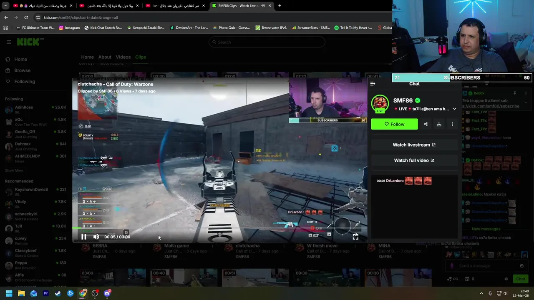Mute the clip volume speaker icon
Viewport: 534px width, 300px height.
point(96,237)
